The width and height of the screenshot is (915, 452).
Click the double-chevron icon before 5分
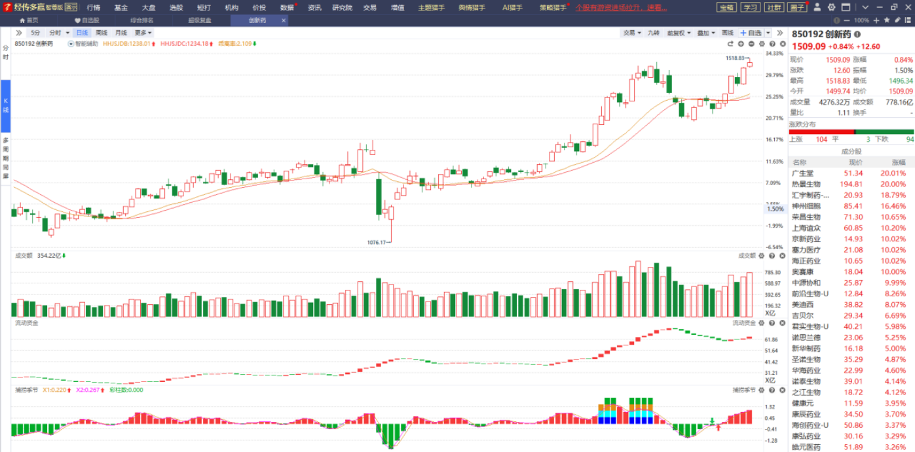[x=18, y=33]
